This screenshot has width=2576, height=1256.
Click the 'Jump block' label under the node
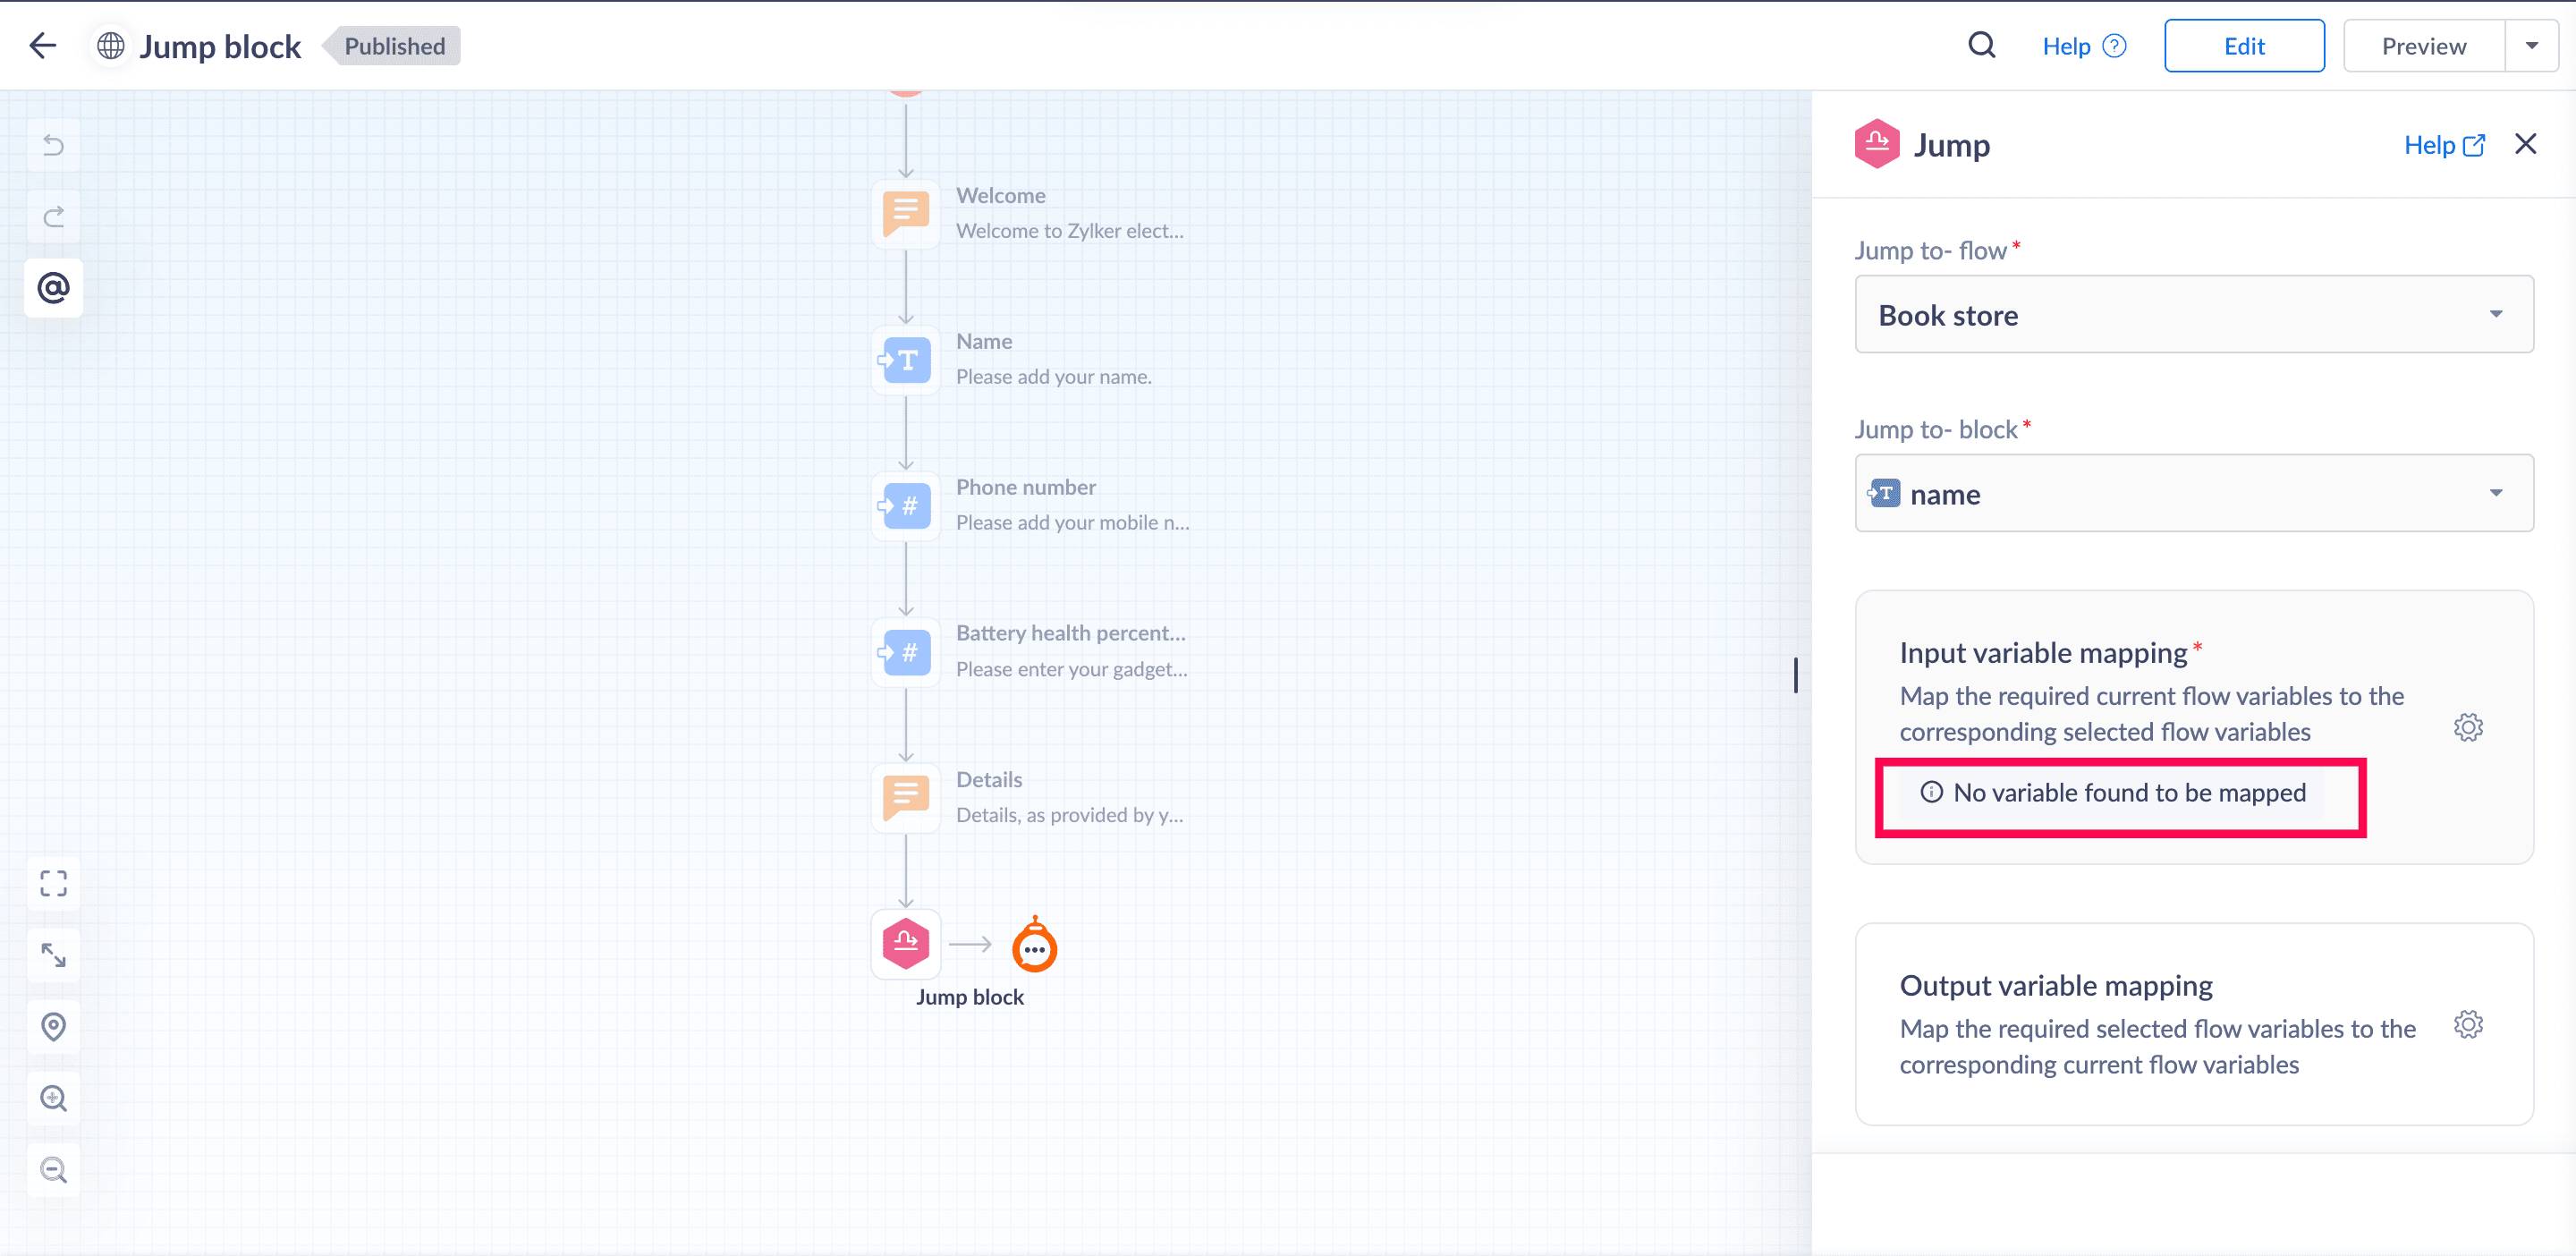[x=969, y=997]
